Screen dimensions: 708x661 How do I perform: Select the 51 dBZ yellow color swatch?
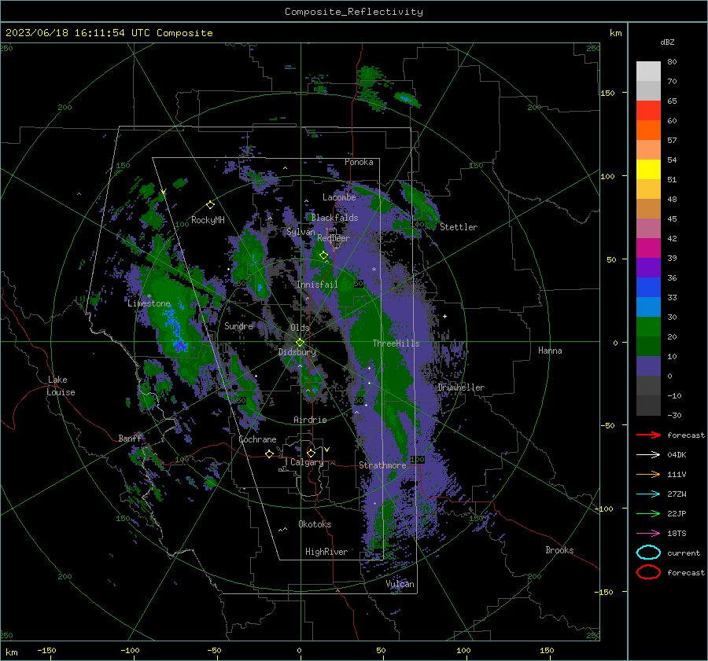648,170
